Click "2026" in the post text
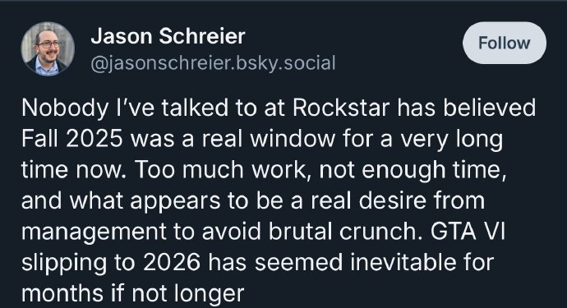Viewport: 567px width, 308px height. (172, 263)
